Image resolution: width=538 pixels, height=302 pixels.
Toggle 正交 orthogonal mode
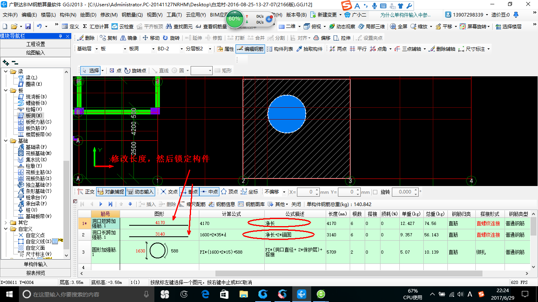click(86, 192)
